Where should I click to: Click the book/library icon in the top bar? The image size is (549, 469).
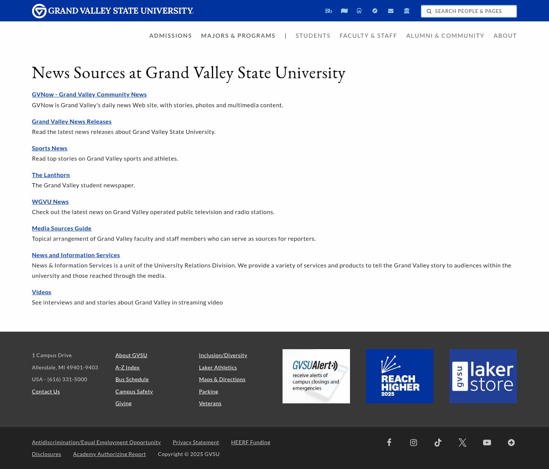(344, 11)
